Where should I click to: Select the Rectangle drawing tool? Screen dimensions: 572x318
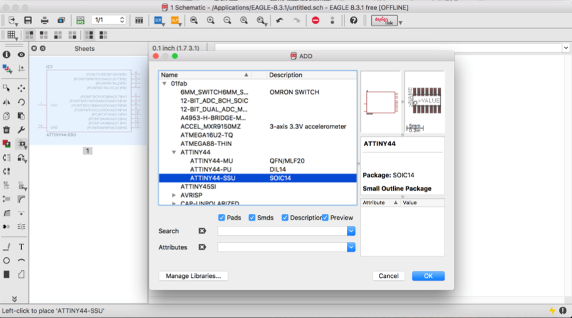(6, 275)
